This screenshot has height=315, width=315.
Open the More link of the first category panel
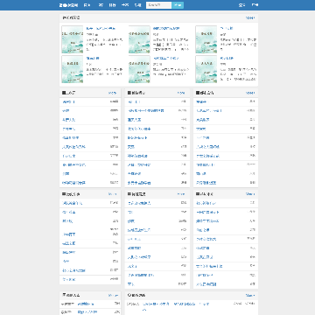click(x=113, y=93)
